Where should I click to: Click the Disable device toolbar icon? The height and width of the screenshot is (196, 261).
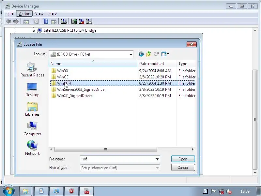89,21
